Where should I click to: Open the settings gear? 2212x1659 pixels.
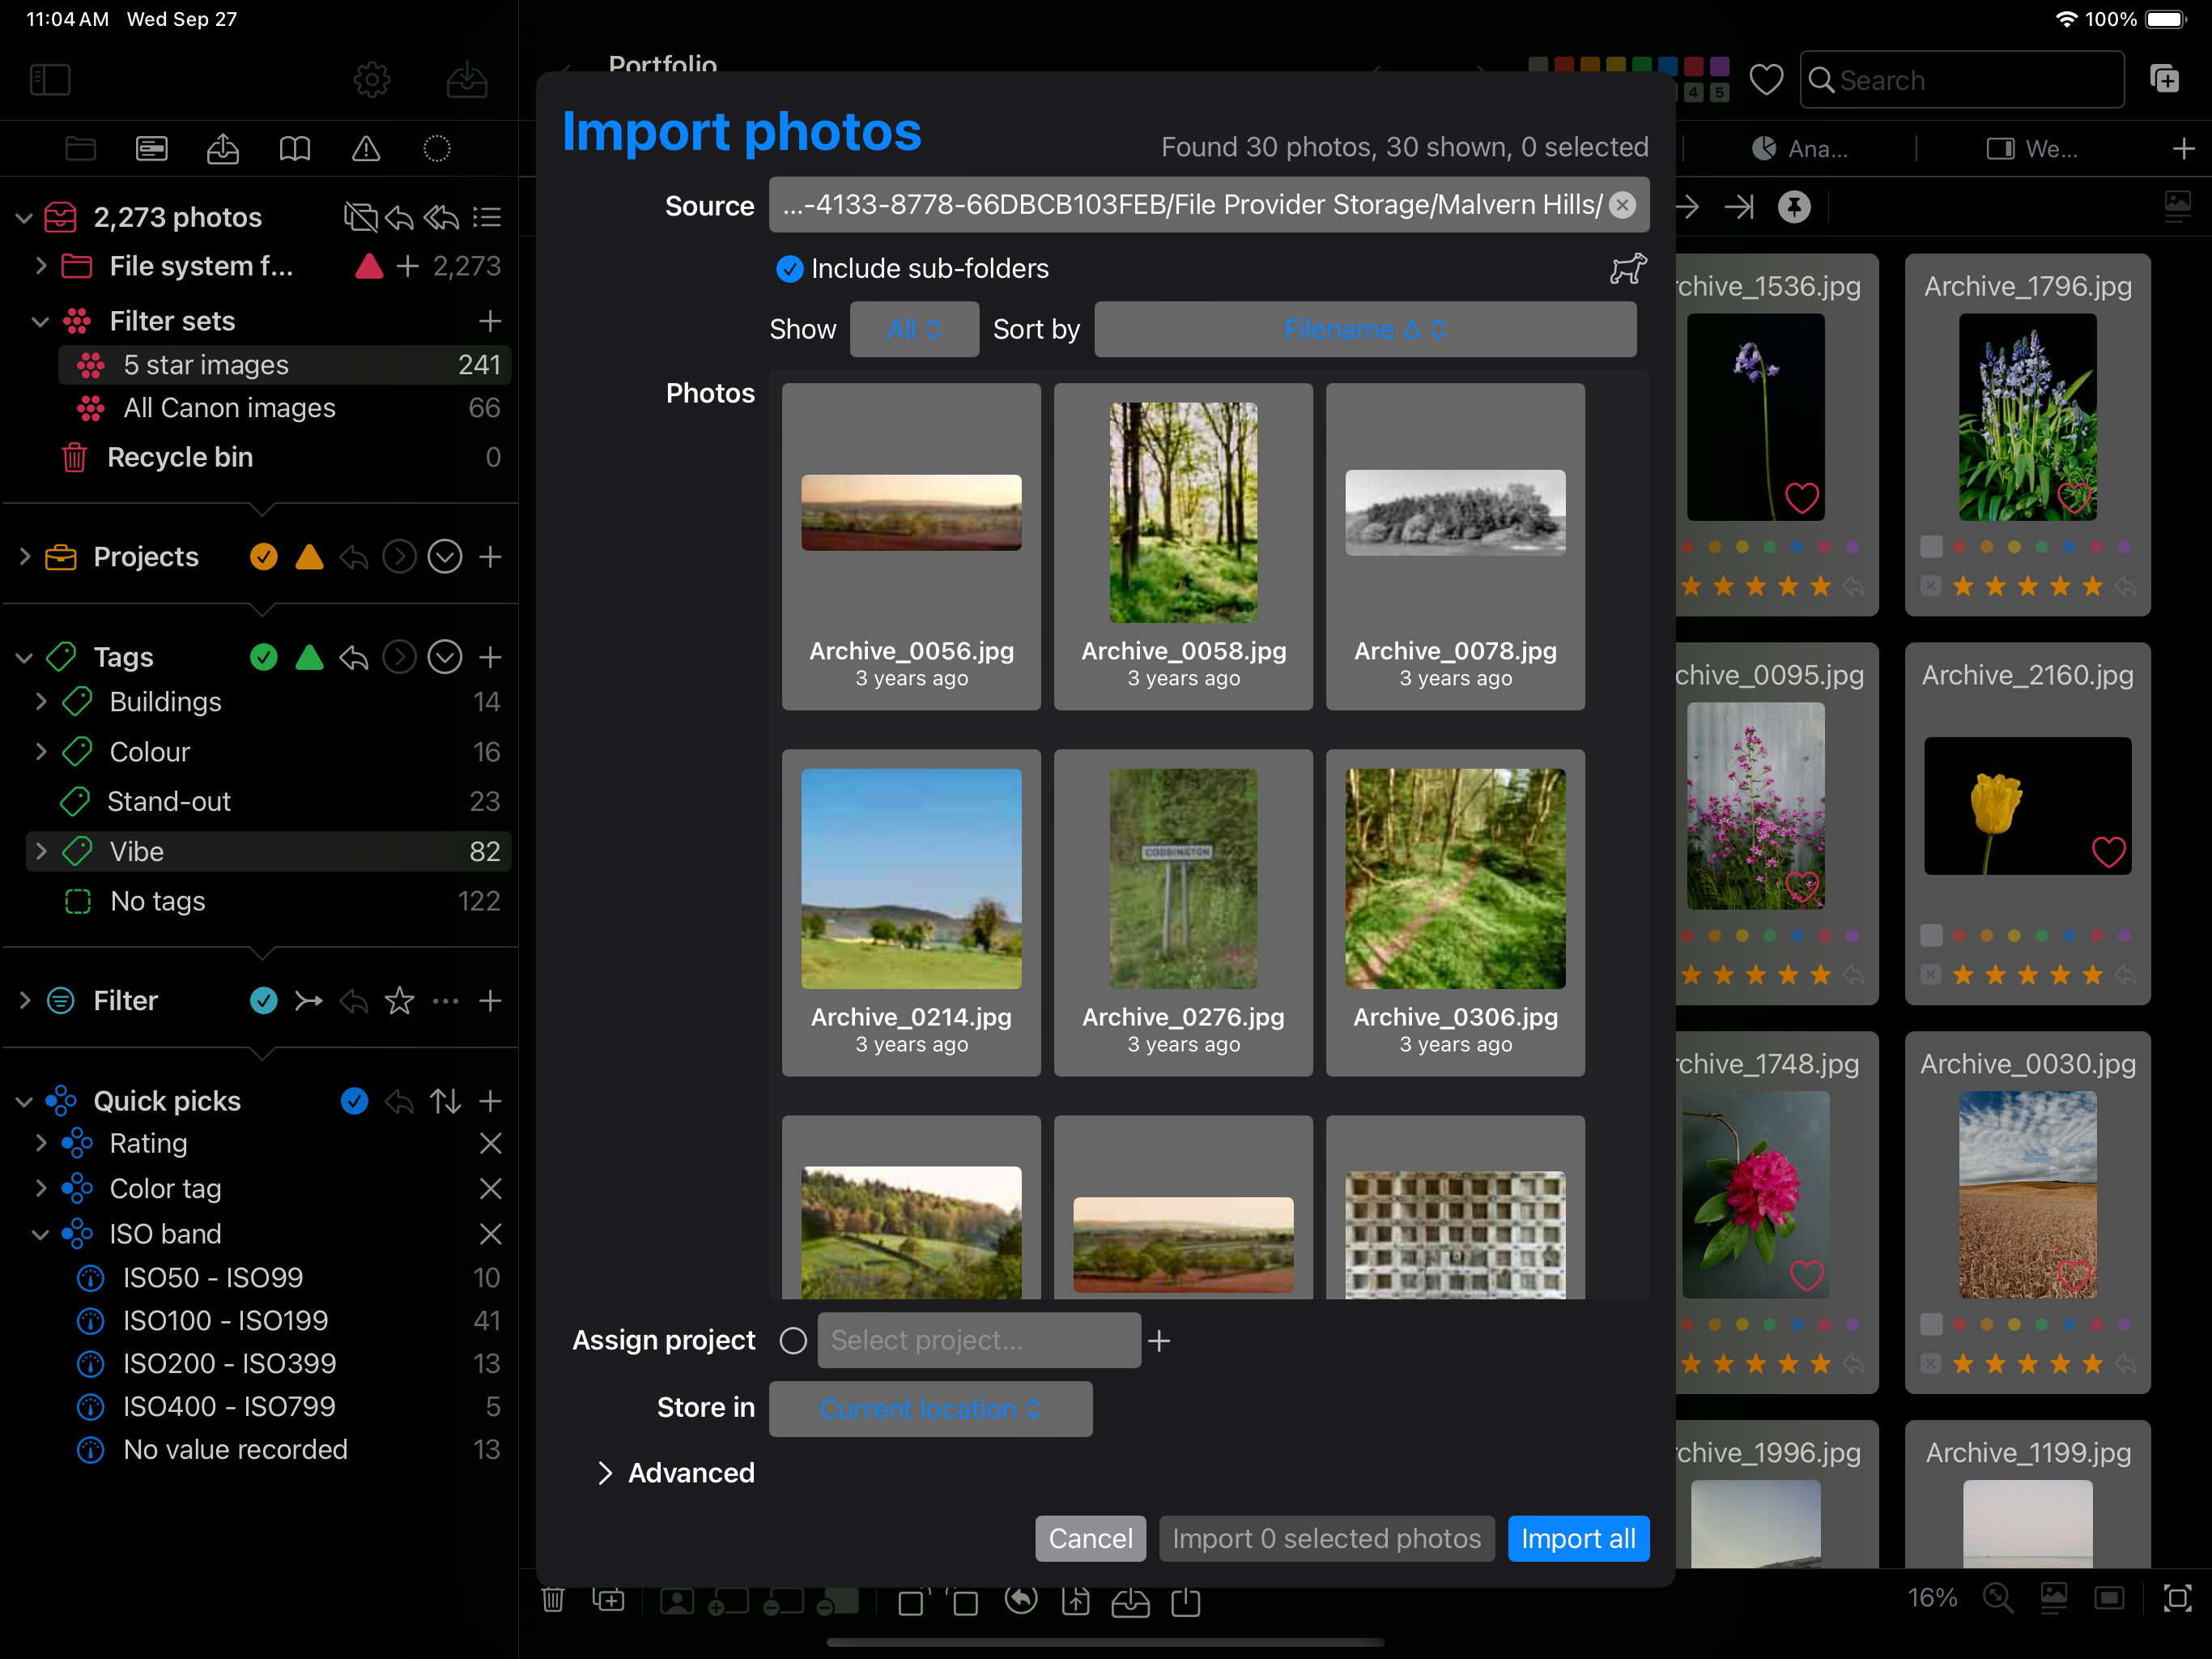(x=372, y=80)
